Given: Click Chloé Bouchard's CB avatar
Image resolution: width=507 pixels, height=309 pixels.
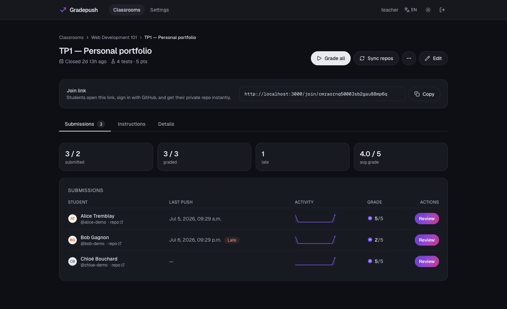Looking at the screenshot, I should 73,262.
